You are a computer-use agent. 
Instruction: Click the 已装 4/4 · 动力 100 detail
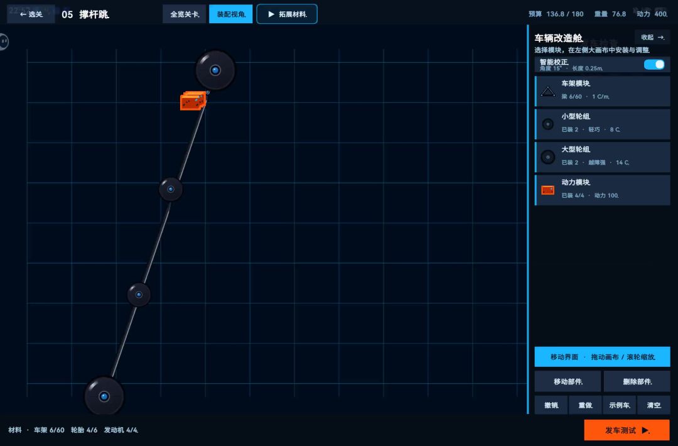pyautogui.click(x=589, y=195)
